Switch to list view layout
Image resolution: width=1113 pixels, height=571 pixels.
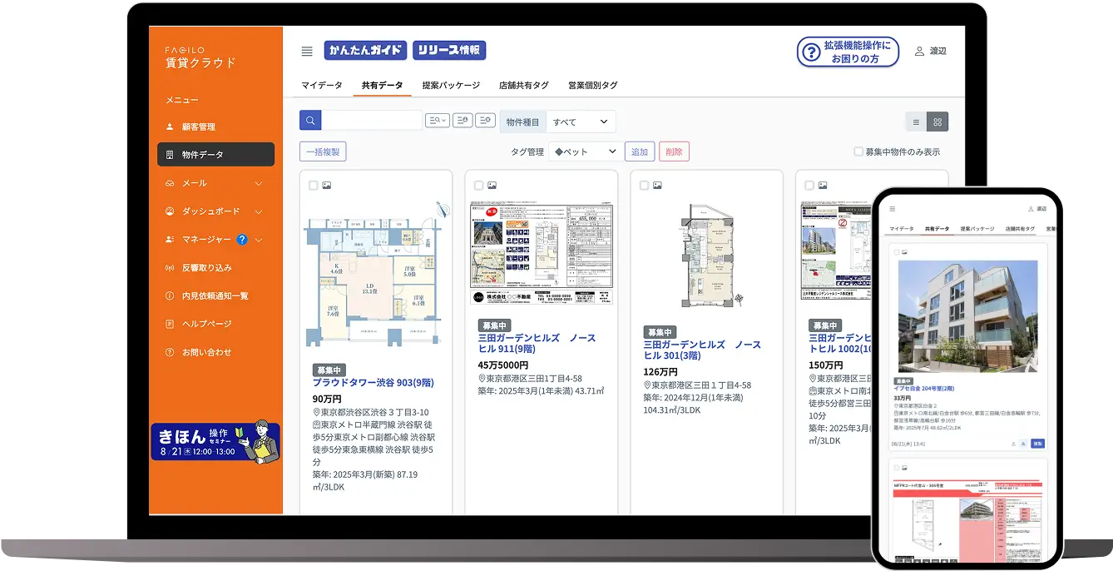pyautogui.click(x=914, y=121)
